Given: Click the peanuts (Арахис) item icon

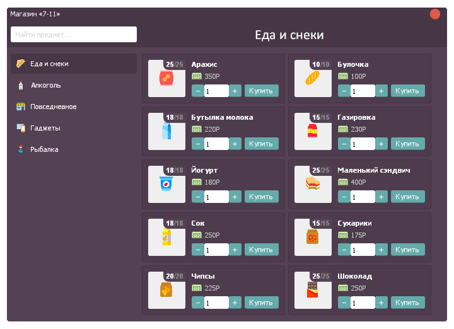Looking at the screenshot, I should point(166,79).
